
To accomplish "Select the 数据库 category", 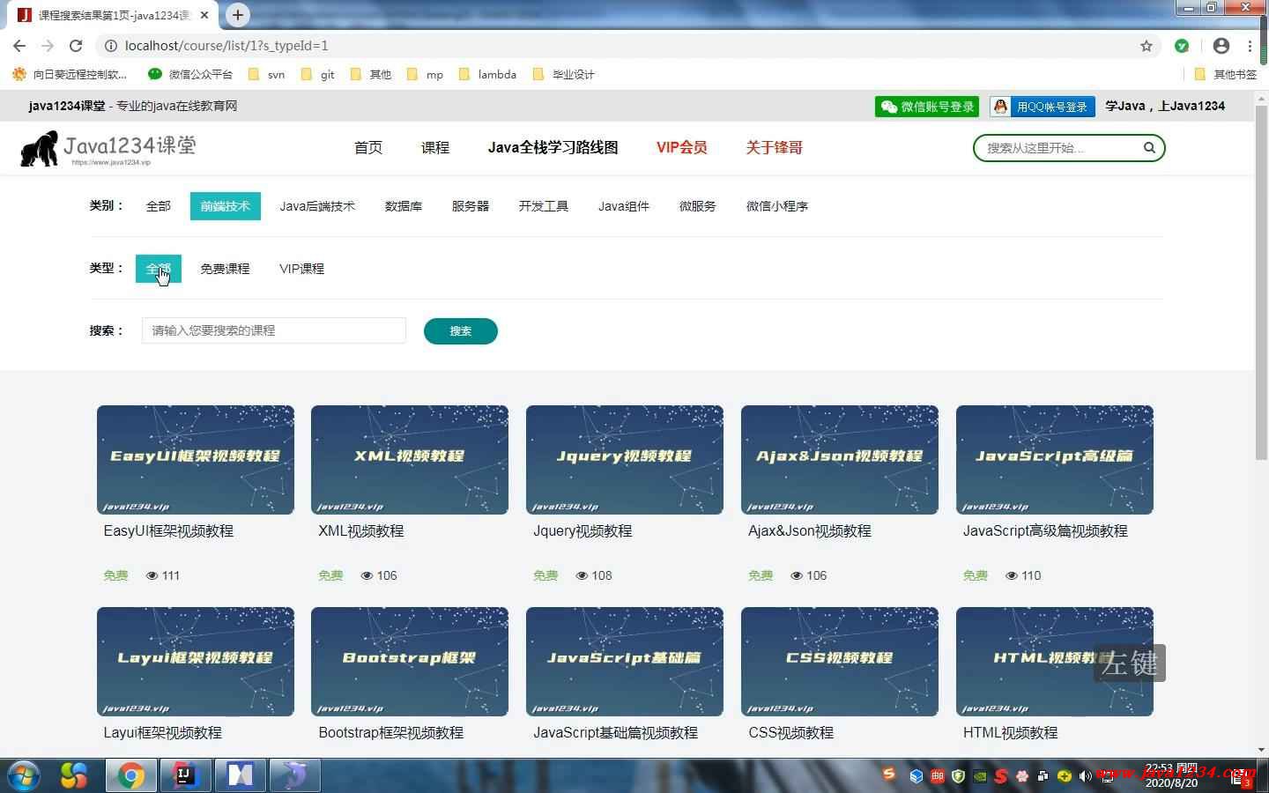I will tap(404, 206).
